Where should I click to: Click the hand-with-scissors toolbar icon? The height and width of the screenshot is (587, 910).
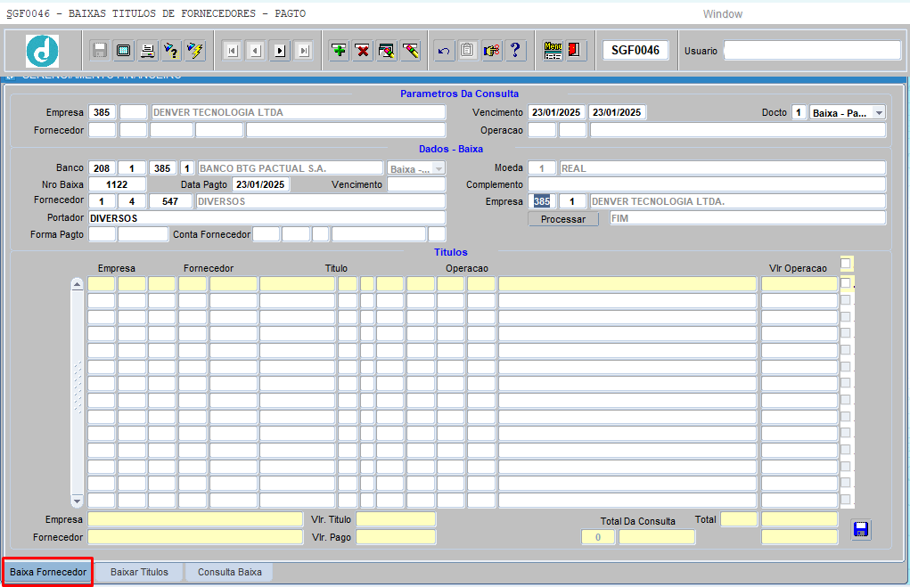point(492,51)
